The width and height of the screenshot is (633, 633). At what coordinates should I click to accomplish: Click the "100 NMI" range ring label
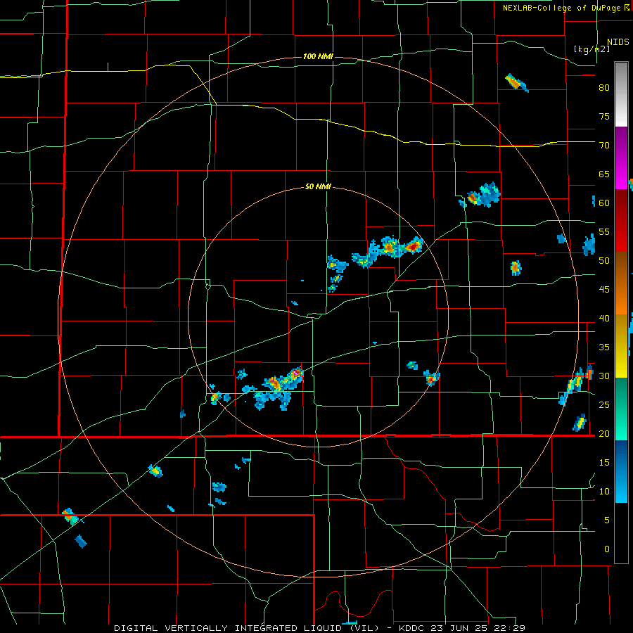pos(318,56)
